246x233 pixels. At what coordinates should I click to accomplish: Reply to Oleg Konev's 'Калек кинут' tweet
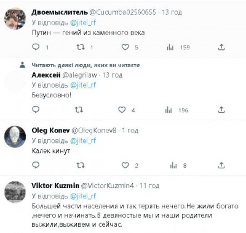pyautogui.click(x=36, y=165)
